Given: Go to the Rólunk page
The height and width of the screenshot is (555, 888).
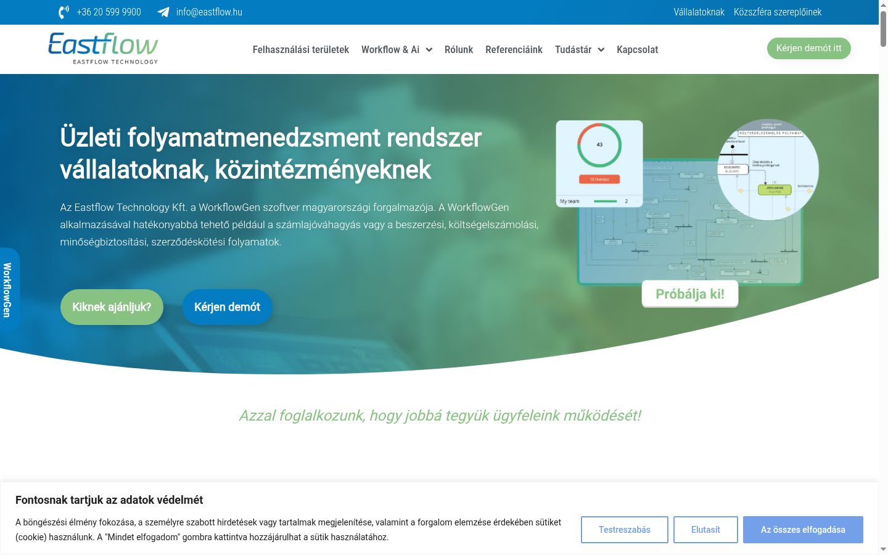Looking at the screenshot, I should coord(459,49).
